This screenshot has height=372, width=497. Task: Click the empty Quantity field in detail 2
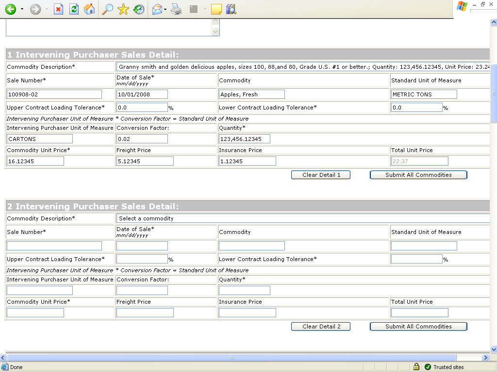point(244,291)
